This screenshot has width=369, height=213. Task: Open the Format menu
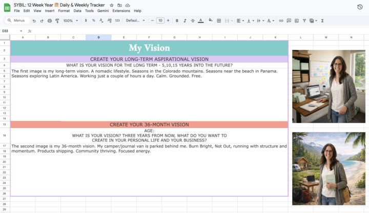[64, 11]
